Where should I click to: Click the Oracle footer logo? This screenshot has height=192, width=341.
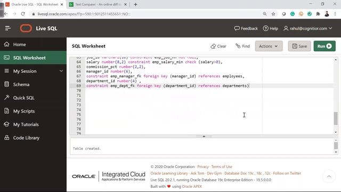click(x=84, y=177)
